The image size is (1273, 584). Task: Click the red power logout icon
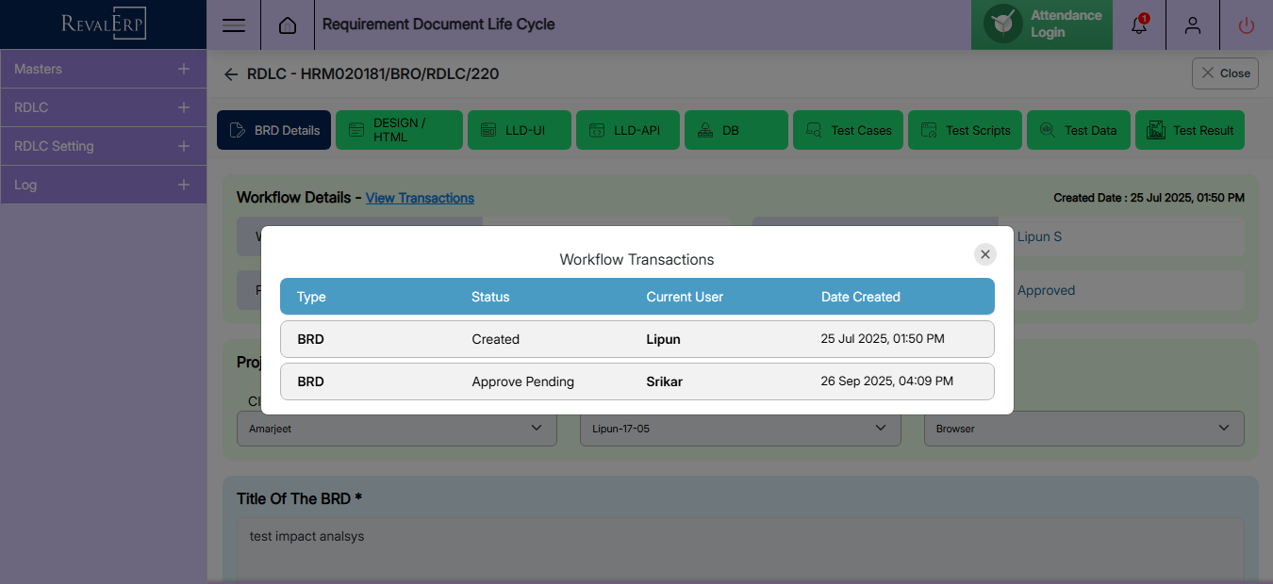click(x=1247, y=25)
